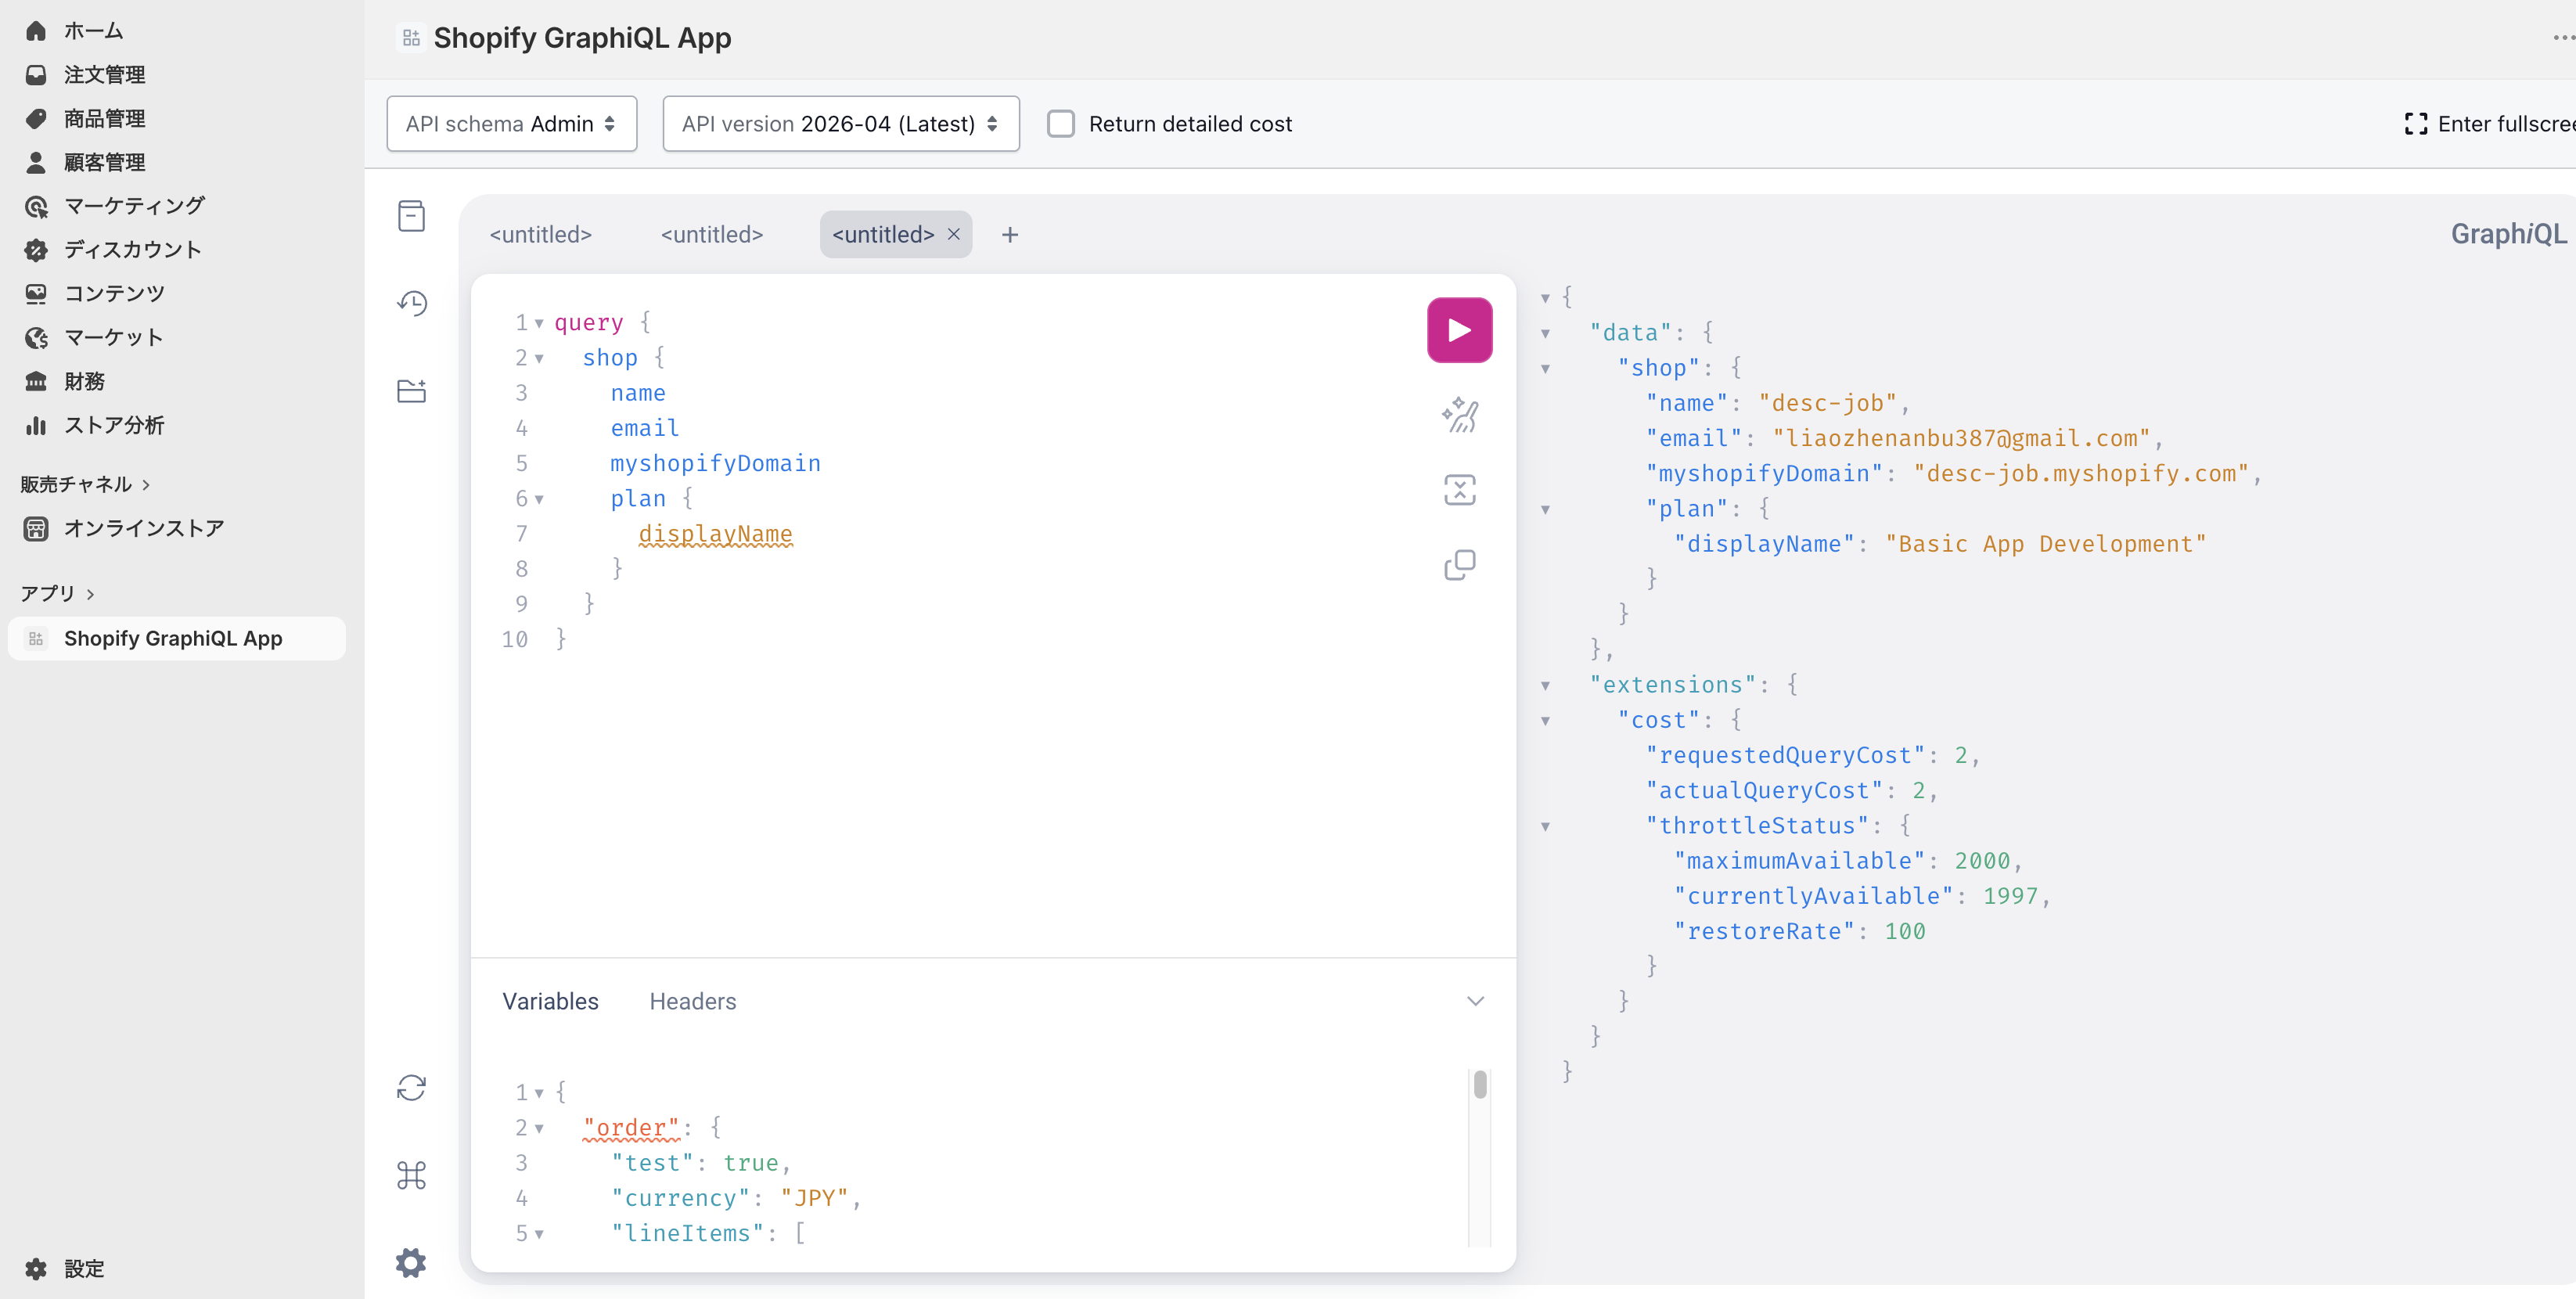Fold the "order" variable block

(x=539, y=1129)
